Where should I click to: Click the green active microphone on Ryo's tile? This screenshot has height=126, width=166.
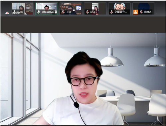39,12
